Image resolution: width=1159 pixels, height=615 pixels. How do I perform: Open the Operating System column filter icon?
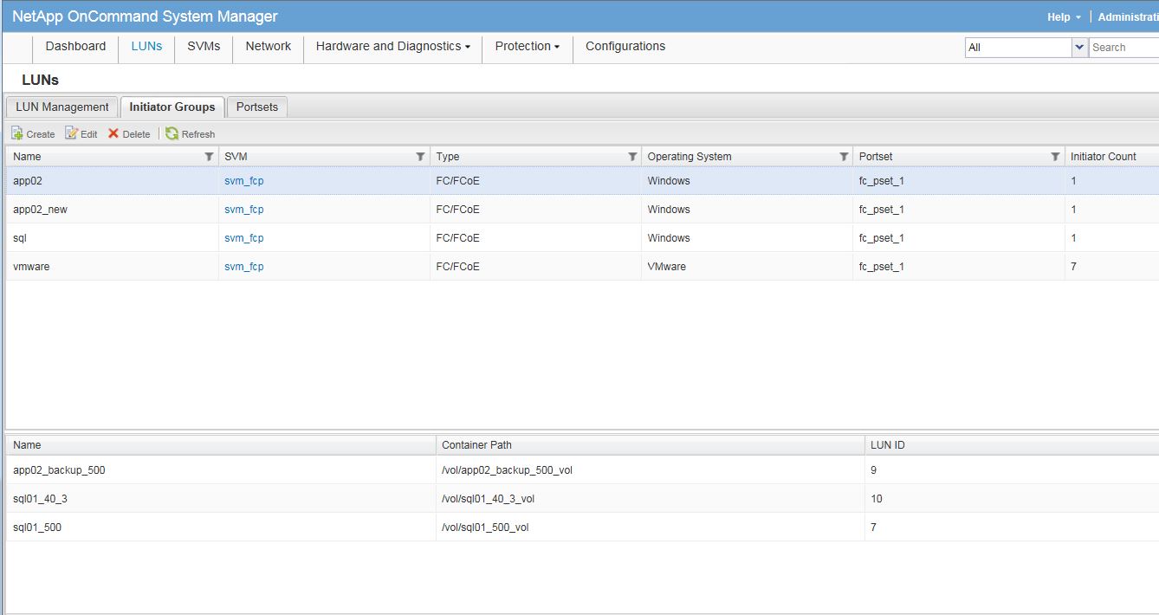(843, 157)
